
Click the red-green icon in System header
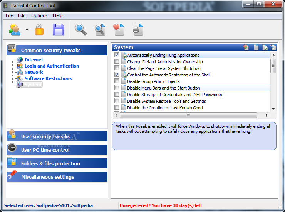click(x=246, y=47)
